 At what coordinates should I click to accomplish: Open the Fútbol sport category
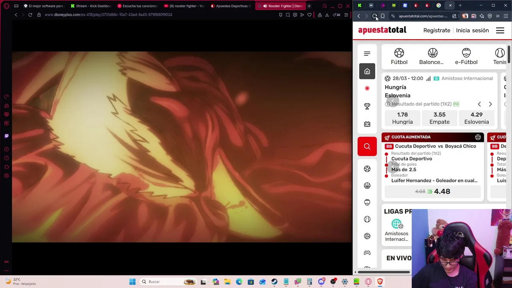click(399, 56)
